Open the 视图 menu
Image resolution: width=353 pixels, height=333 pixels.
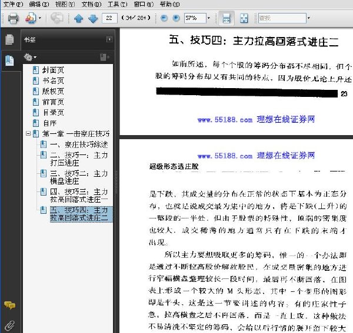pos(65,4)
